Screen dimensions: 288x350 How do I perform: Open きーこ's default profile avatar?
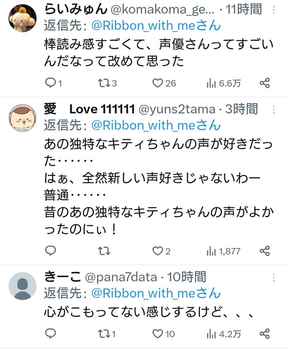click(x=23, y=286)
